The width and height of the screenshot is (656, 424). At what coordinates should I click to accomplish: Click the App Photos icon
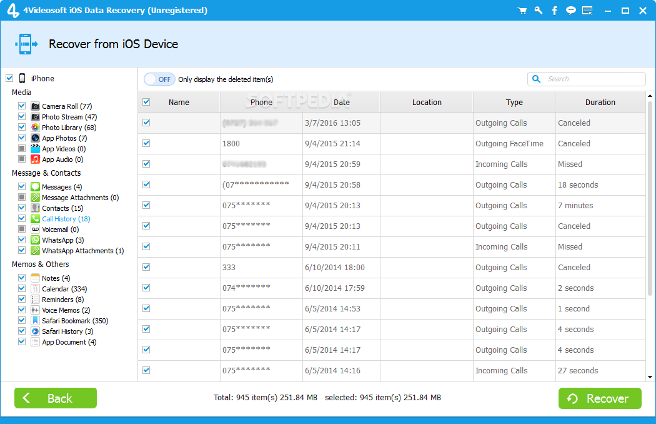pos(36,138)
